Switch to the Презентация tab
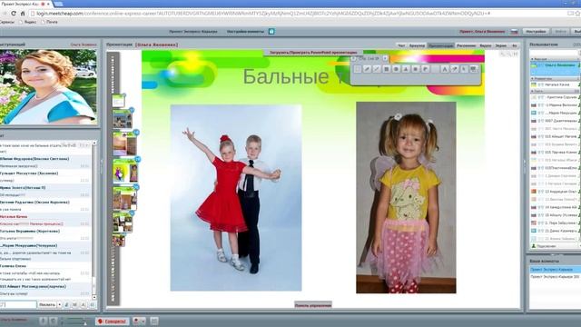 pos(440,45)
